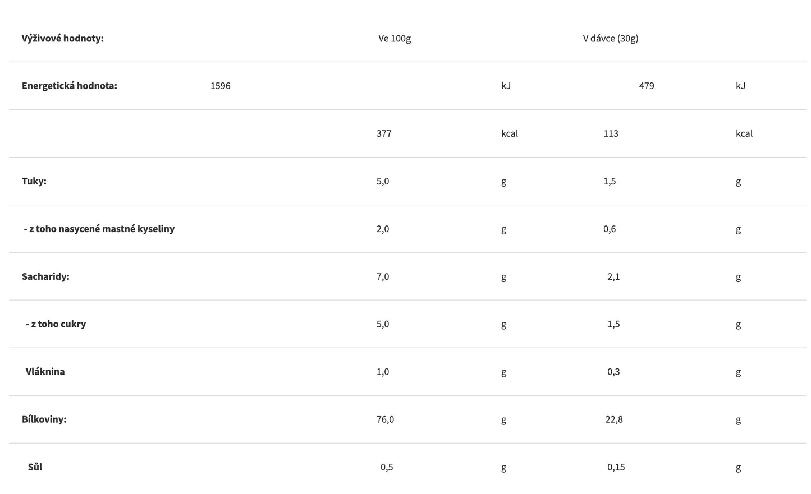Select the 0,15 salt per serving value
This screenshot has height=494, width=811.
(616, 467)
